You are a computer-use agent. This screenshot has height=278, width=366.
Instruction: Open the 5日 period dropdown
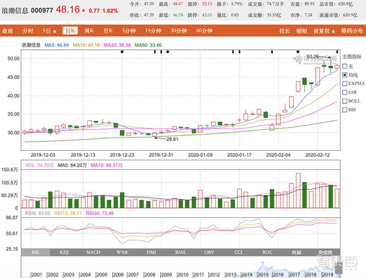49,31
